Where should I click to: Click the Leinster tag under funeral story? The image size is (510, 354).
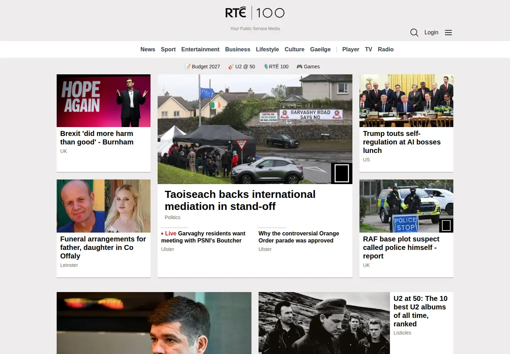point(69,265)
